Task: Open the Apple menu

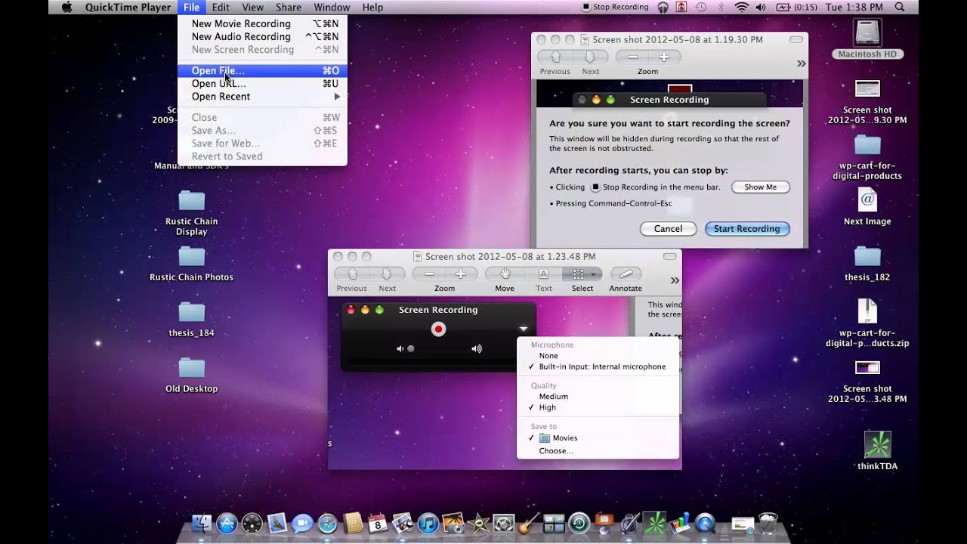Action: point(66,7)
